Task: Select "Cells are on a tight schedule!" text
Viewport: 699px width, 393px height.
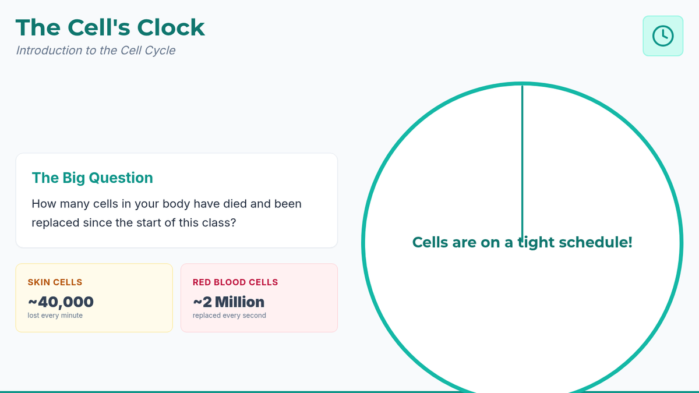Action: pos(522,242)
